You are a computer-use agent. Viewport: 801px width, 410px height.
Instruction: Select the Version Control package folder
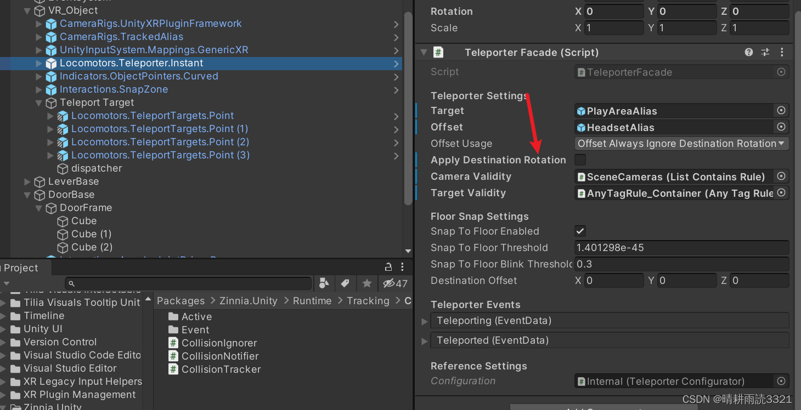pos(60,342)
